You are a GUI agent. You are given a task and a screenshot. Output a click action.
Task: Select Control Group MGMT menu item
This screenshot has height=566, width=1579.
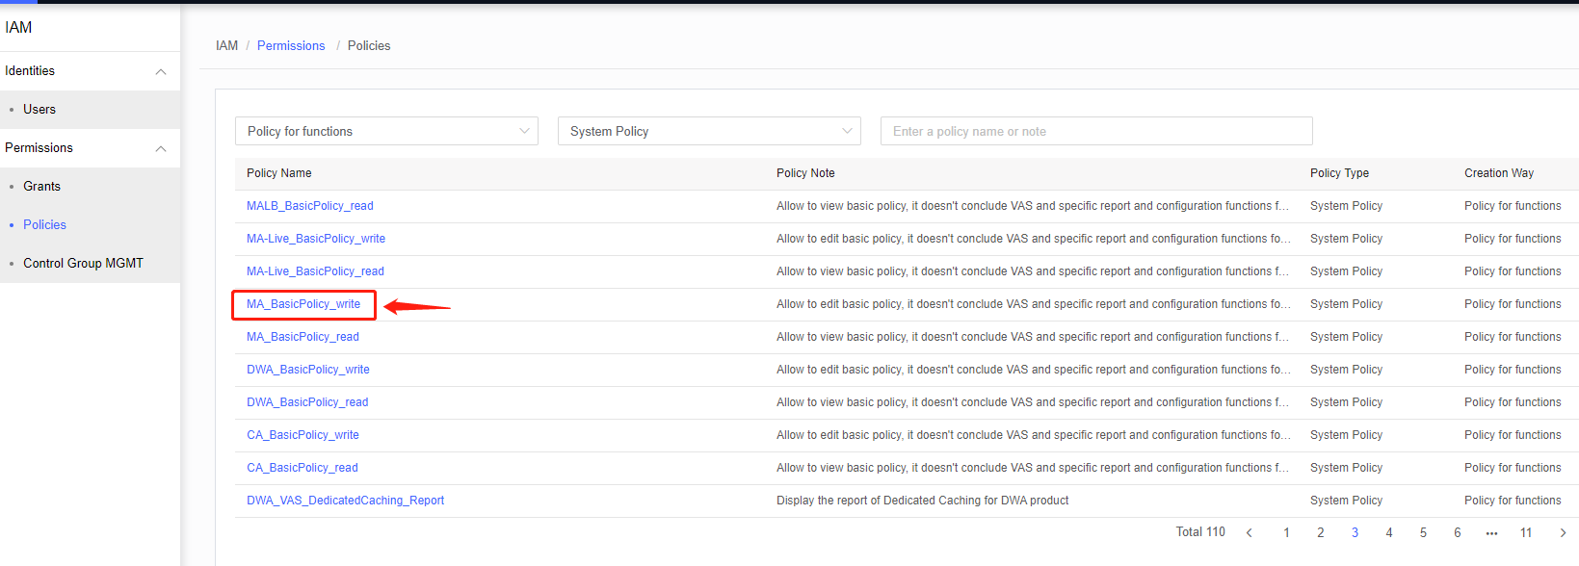[x=83, y=264]
